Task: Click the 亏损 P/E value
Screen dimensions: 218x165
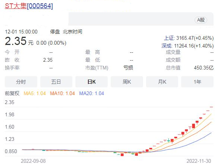Action: (x=128, y=68)
